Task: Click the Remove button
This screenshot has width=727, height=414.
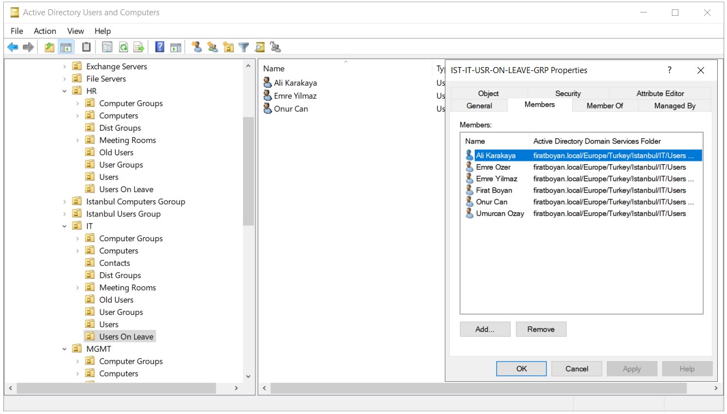Action: coord(541,329)
